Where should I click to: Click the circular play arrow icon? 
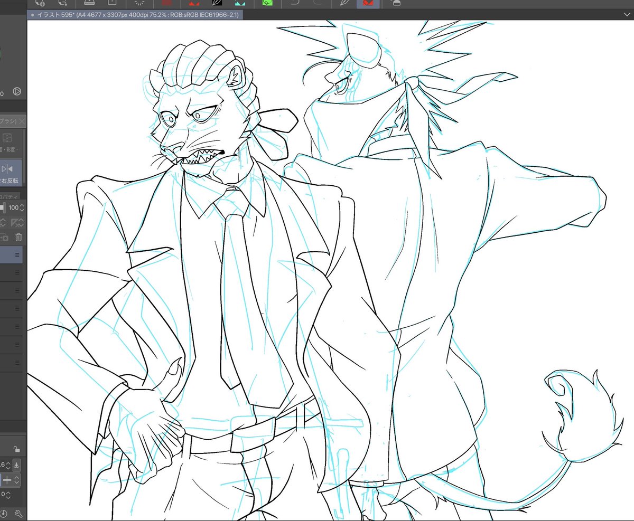pos(16,91)
